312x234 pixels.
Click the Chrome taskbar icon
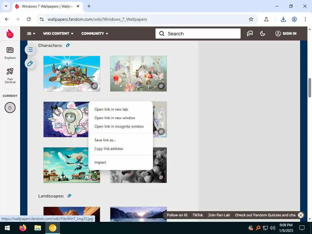[53, 228]
